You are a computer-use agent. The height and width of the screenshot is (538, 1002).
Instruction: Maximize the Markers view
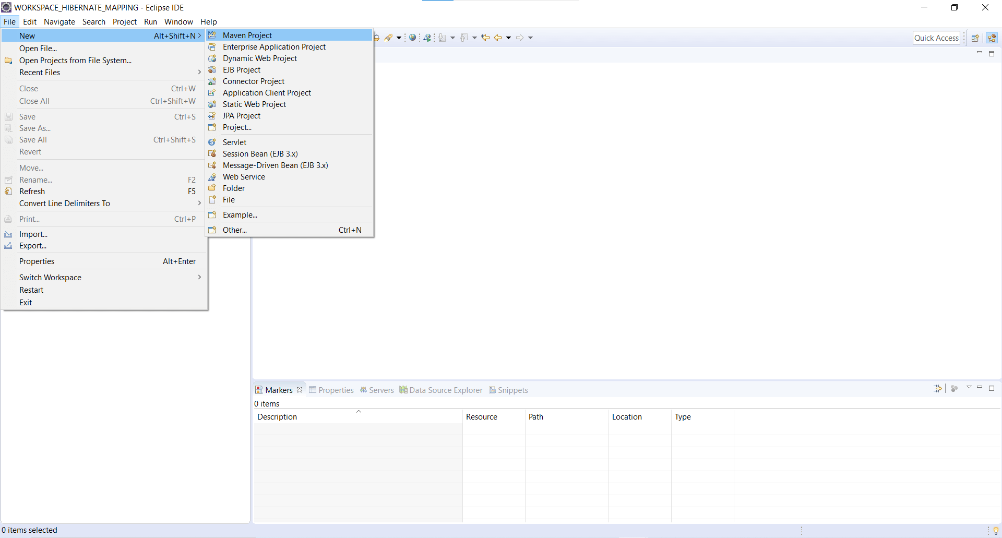coord(992,388)
